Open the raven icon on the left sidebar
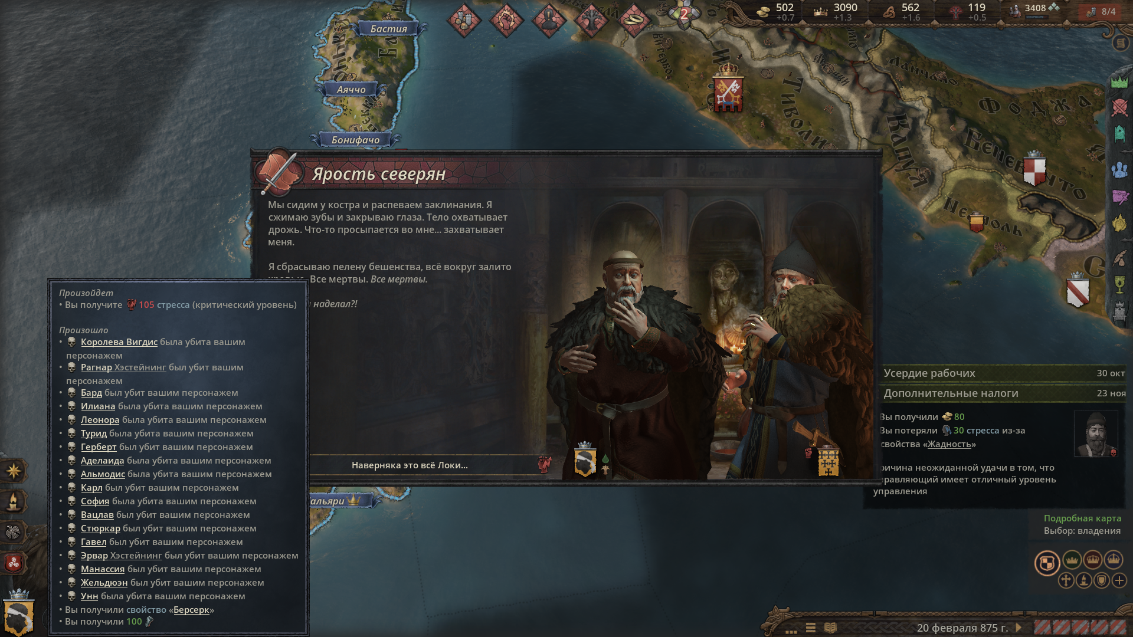Viewport: 1133px width, 637px height. (x=14, y=533)
